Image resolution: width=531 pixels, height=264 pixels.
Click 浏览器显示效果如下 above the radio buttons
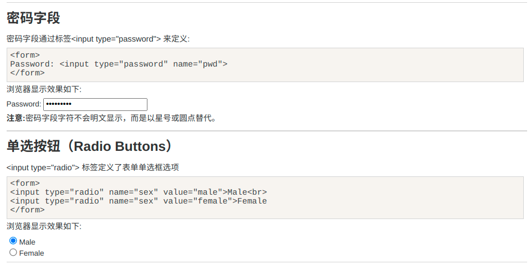pos(44,226)
